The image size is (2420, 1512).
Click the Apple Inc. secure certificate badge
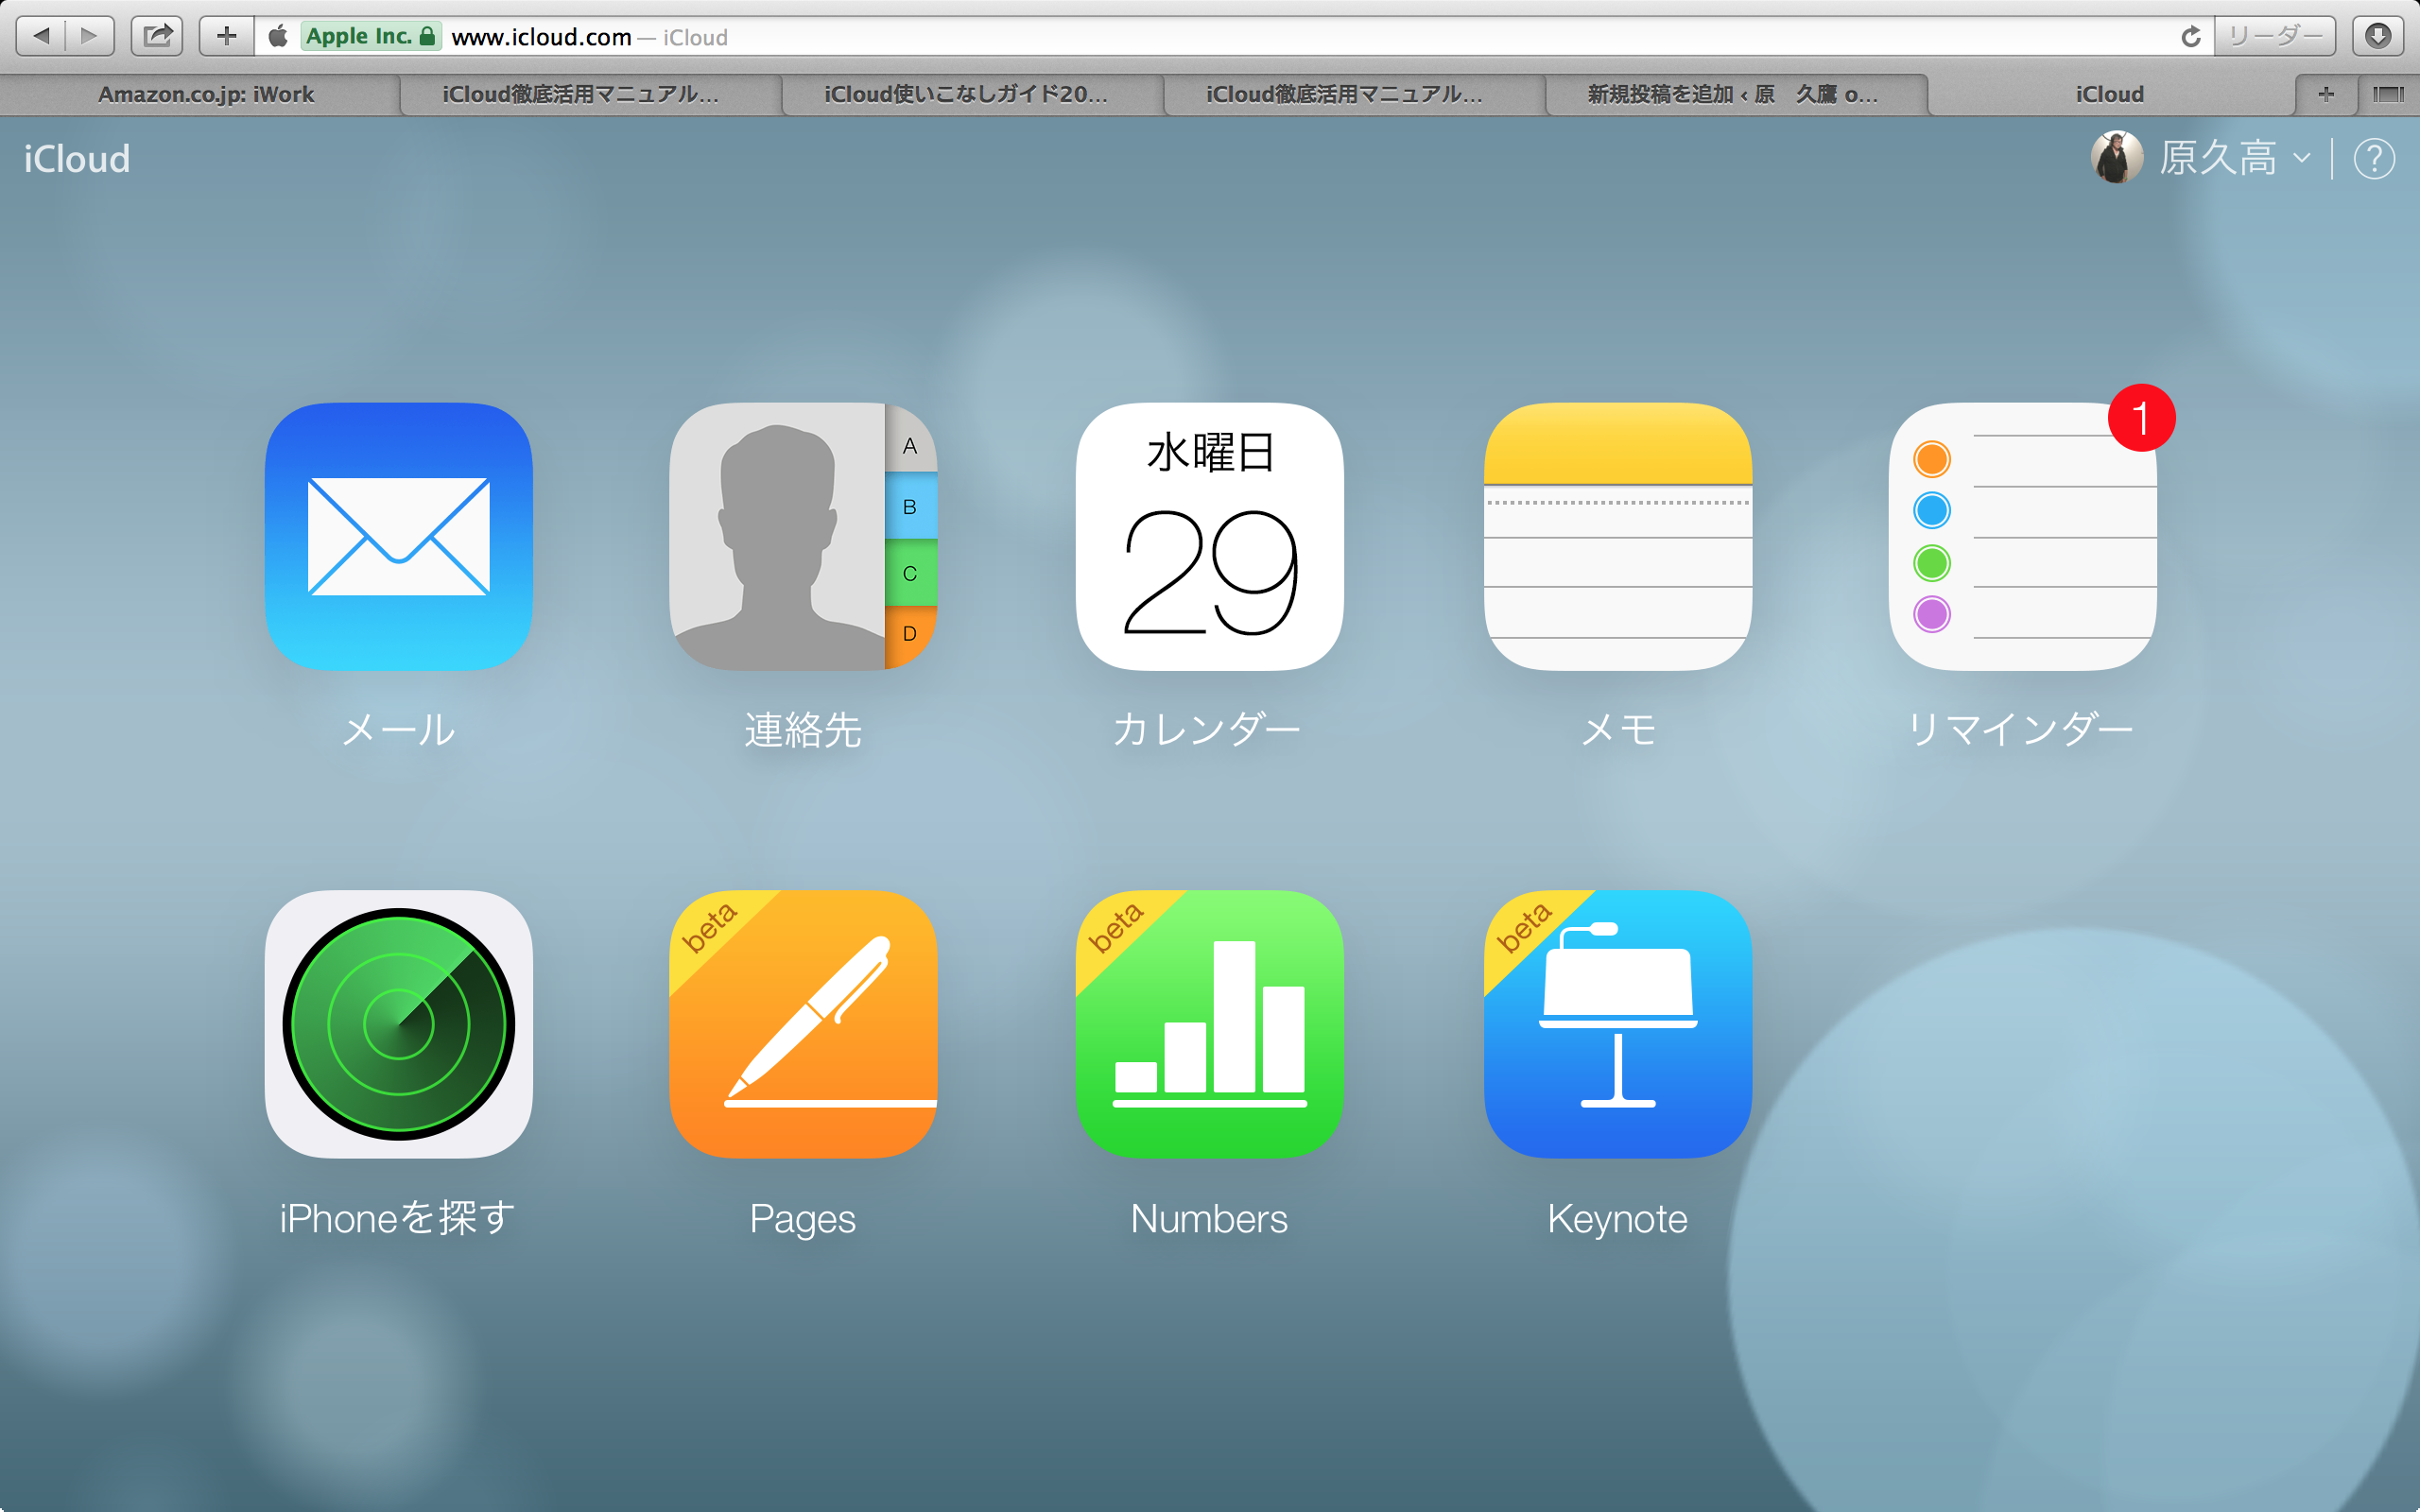click(x=370, y=36)
